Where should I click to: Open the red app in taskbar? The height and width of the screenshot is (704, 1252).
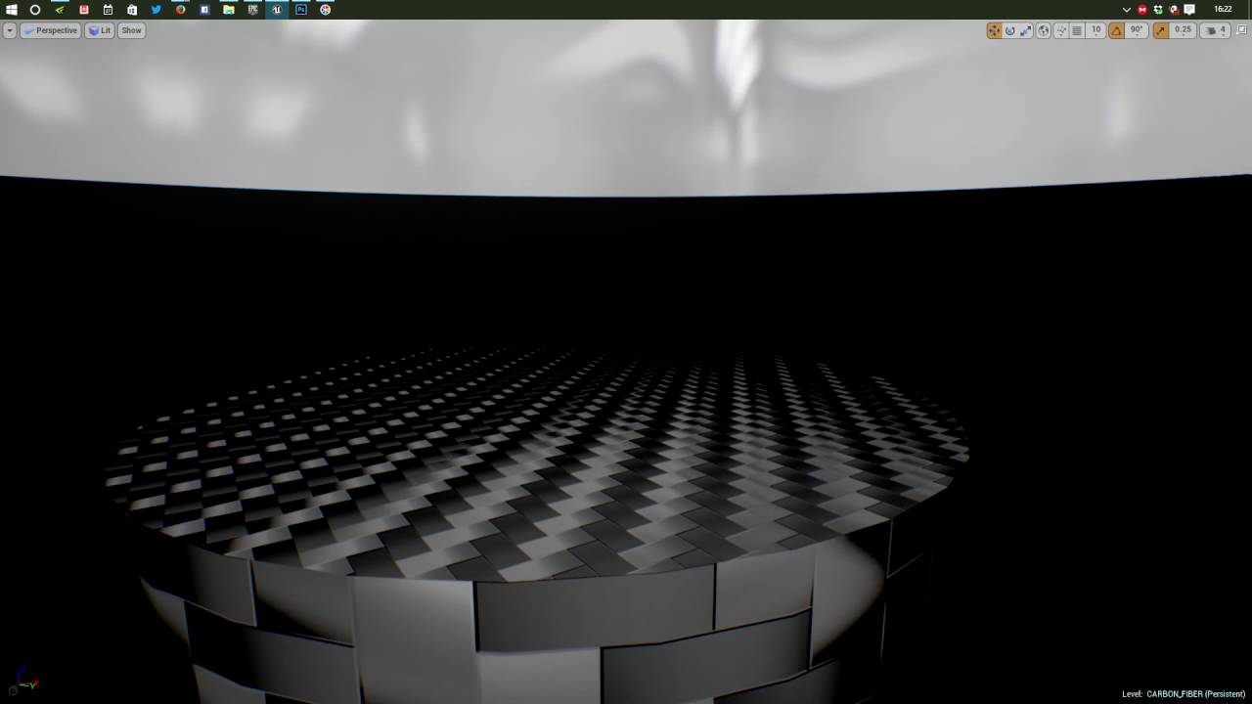point(84,10)
